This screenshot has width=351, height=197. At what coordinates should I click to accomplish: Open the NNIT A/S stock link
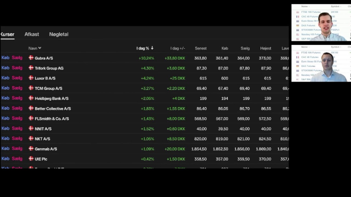43,129
